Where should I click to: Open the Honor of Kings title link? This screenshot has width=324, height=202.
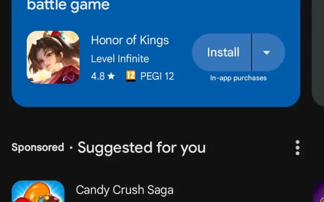(x=130, y=40)
